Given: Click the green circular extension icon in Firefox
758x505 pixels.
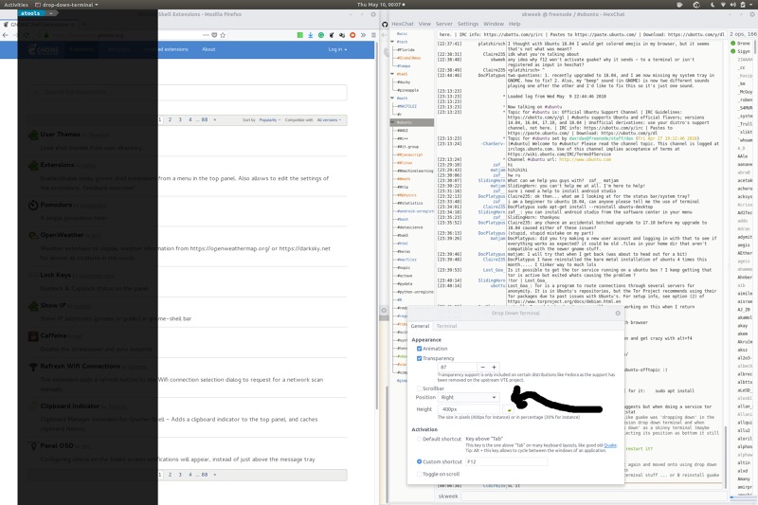Looking at the screenshot, I should click(x=321, y=35).
